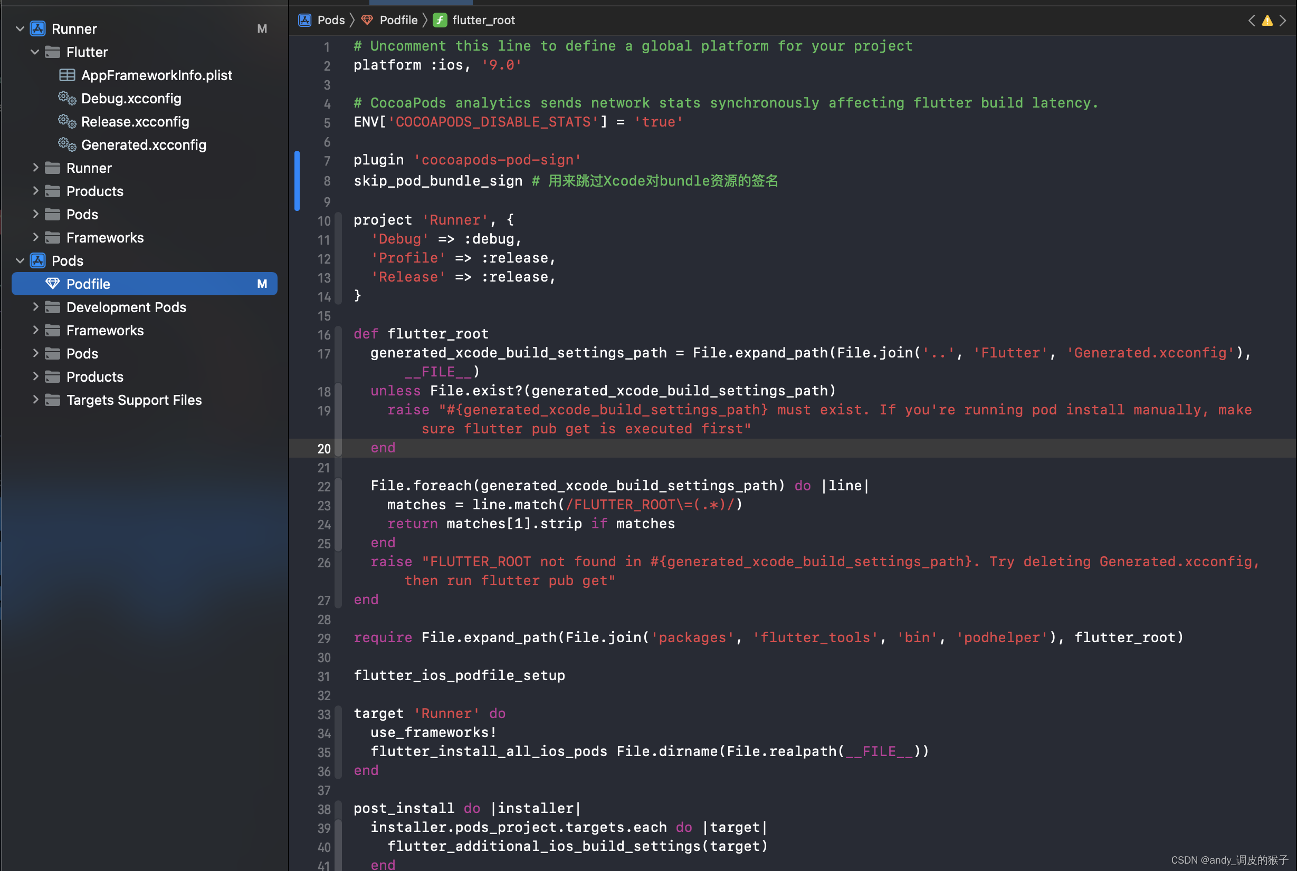This screenshot has width=1297, height=871.
Task: Click AppFrameworkInfo.plist table icon
Action: (67, 75)
